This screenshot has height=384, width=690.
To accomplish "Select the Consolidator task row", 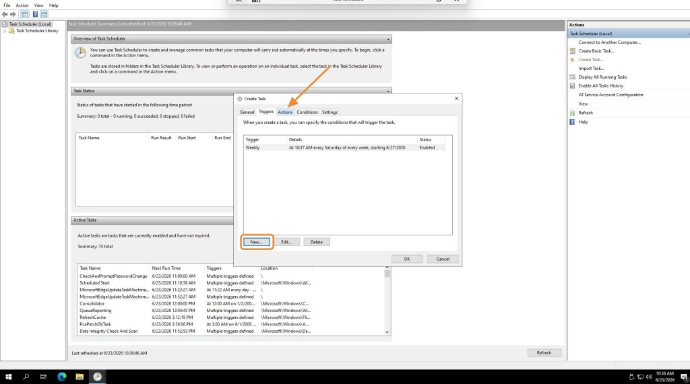I will [x=231, y=303].
